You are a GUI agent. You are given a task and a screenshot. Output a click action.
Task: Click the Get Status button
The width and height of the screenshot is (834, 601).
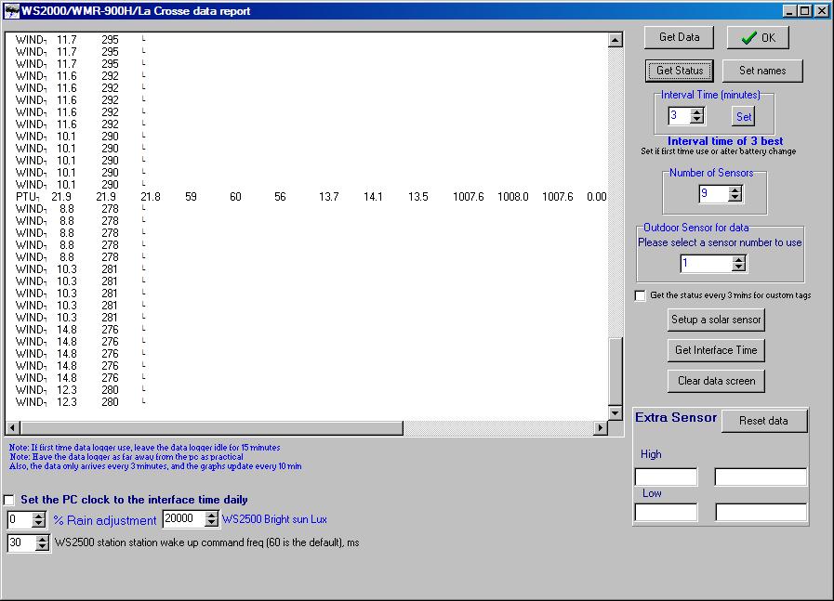680,71
